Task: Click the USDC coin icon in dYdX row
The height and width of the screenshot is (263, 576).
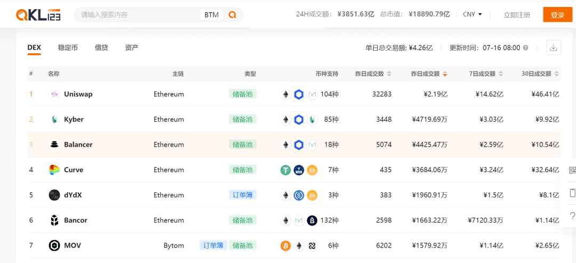Action: [299, 195]
